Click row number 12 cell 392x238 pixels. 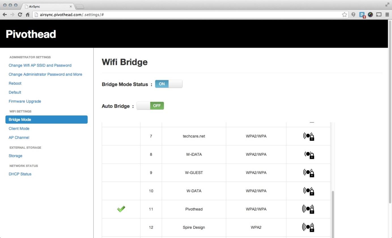pyautogui.click(x=151, y=227)
